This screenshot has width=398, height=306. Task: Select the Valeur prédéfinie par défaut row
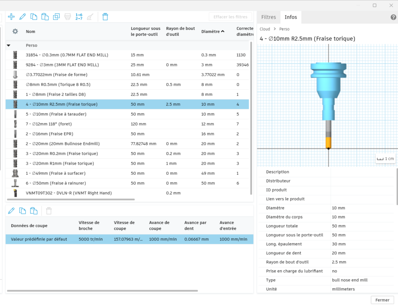pyautogui.click(x=39, y=239)
